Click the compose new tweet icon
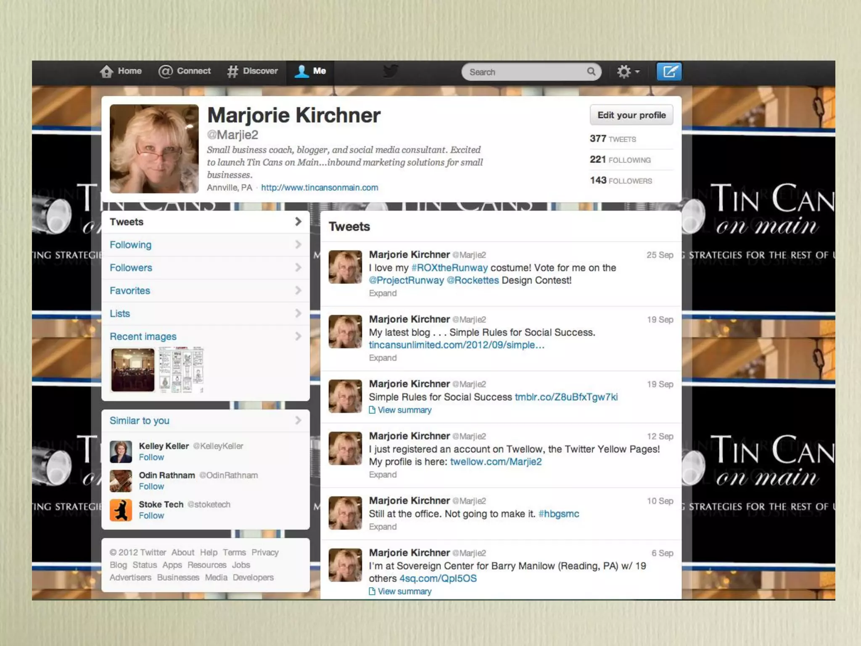This screenshot has width=861, height=646. 669,72
